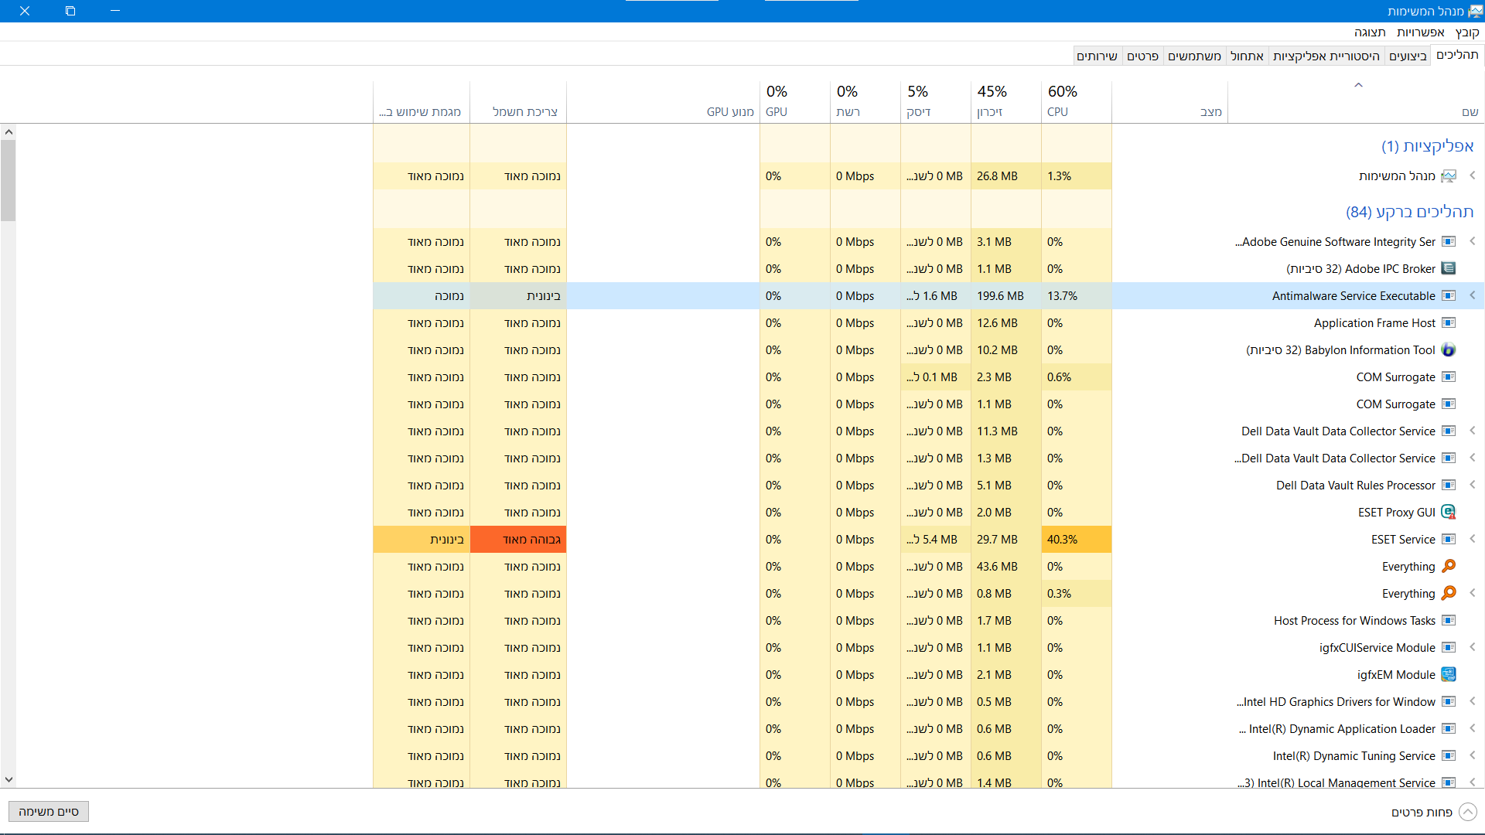Click the Babylon Information Tool icon
The height and width of the screenshot is (835, 1485).
[1449, 350]
